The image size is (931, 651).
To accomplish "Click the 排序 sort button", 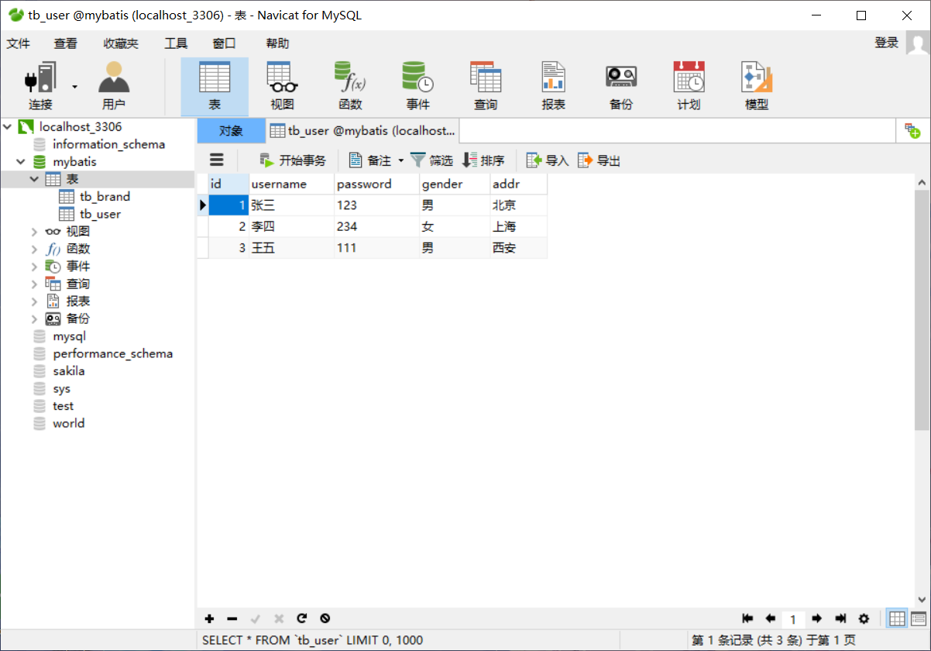I will click(483, 160).
